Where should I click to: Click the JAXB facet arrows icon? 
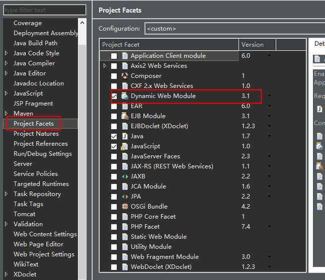point(125,176)
